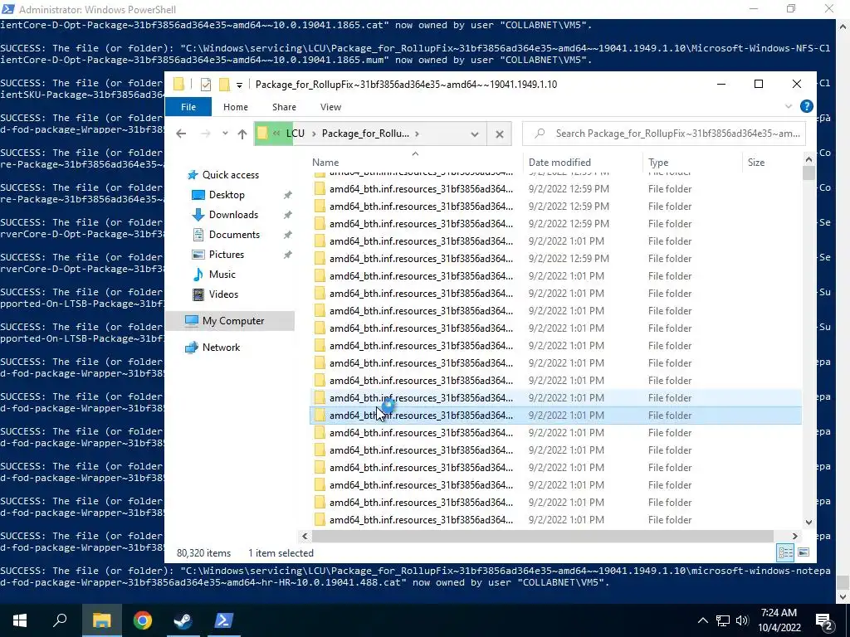Open the Windows Start menu

pyautogui.click(x=20, y=620)
